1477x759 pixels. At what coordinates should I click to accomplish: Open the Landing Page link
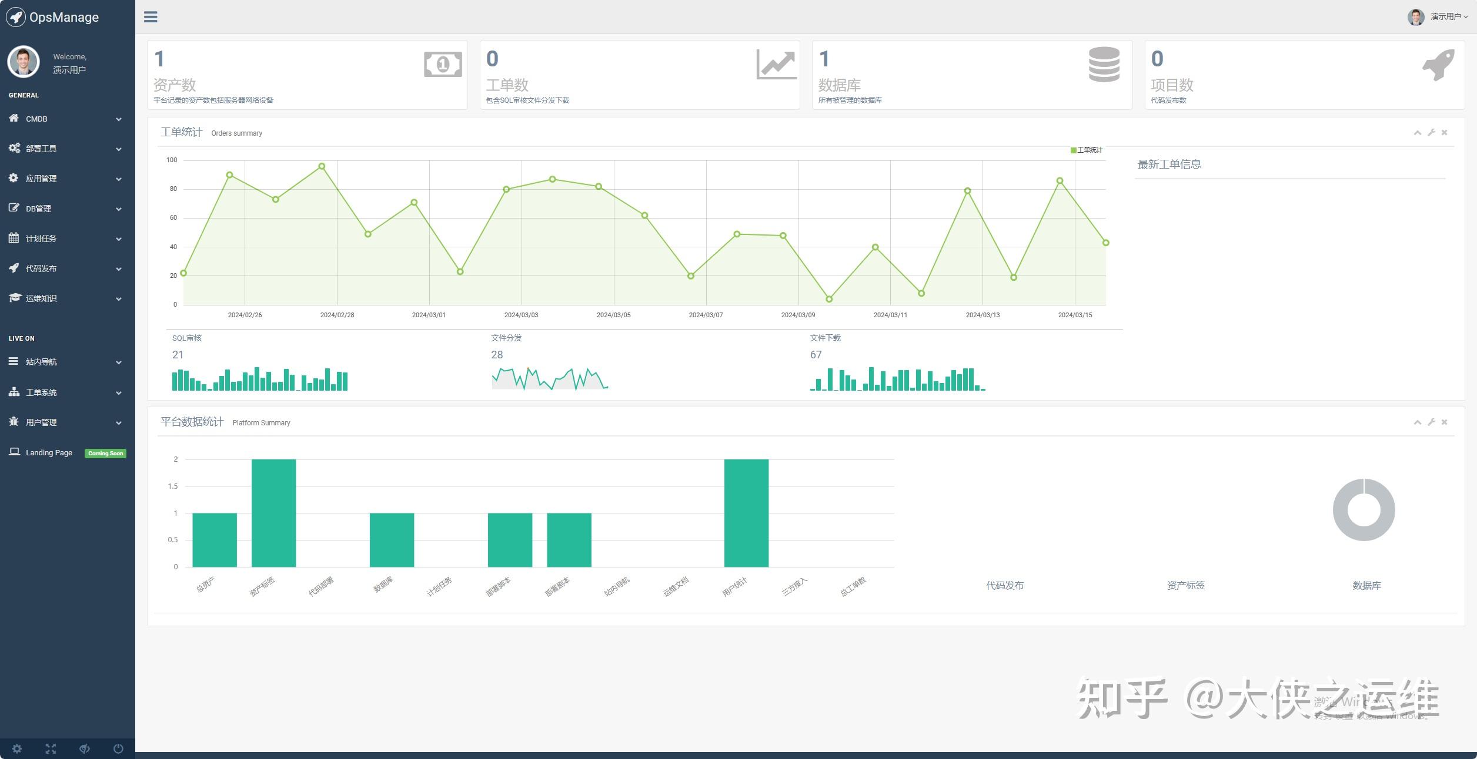pyautogui.click(x=49, y=452)
